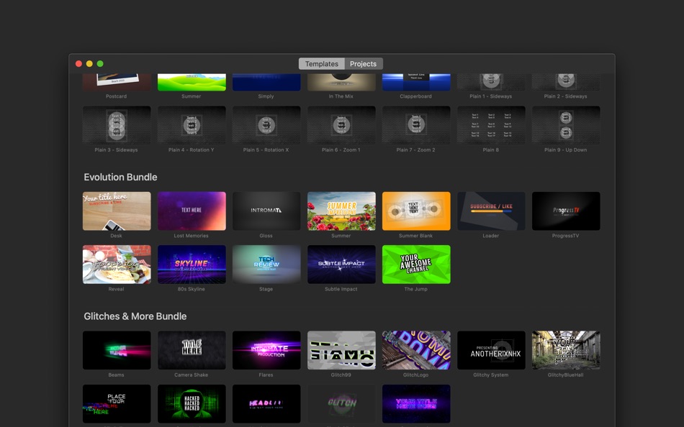684x427 pixels.
Task: Open the Loader template
Action: click(491, 210)
